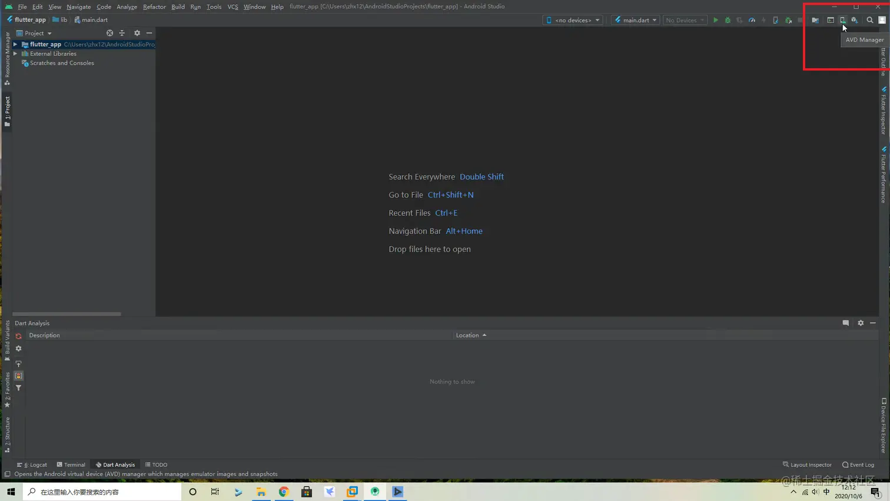The image size is (890, 501).
Task: Toggle the Dart Analysis filter
Action: pyautogui.click(x=18, y=388)
